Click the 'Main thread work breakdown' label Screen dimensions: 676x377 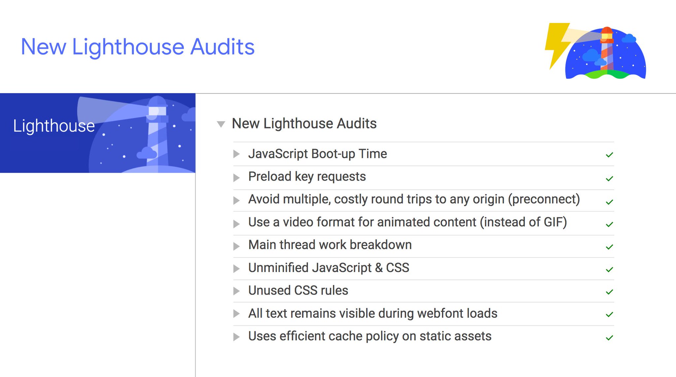coord(330,245)
